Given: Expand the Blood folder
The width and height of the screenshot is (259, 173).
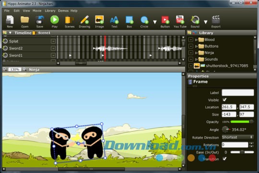Looking at the screenshot, I should tap(196, 40).
